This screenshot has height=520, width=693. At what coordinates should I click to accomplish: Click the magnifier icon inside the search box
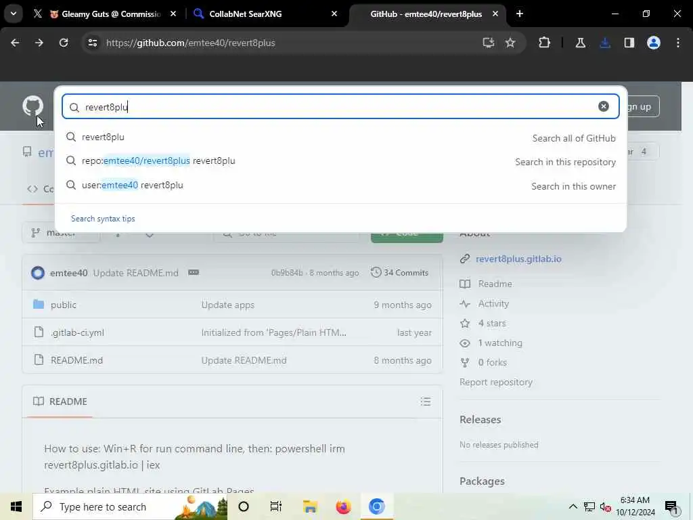click(74, 107)
